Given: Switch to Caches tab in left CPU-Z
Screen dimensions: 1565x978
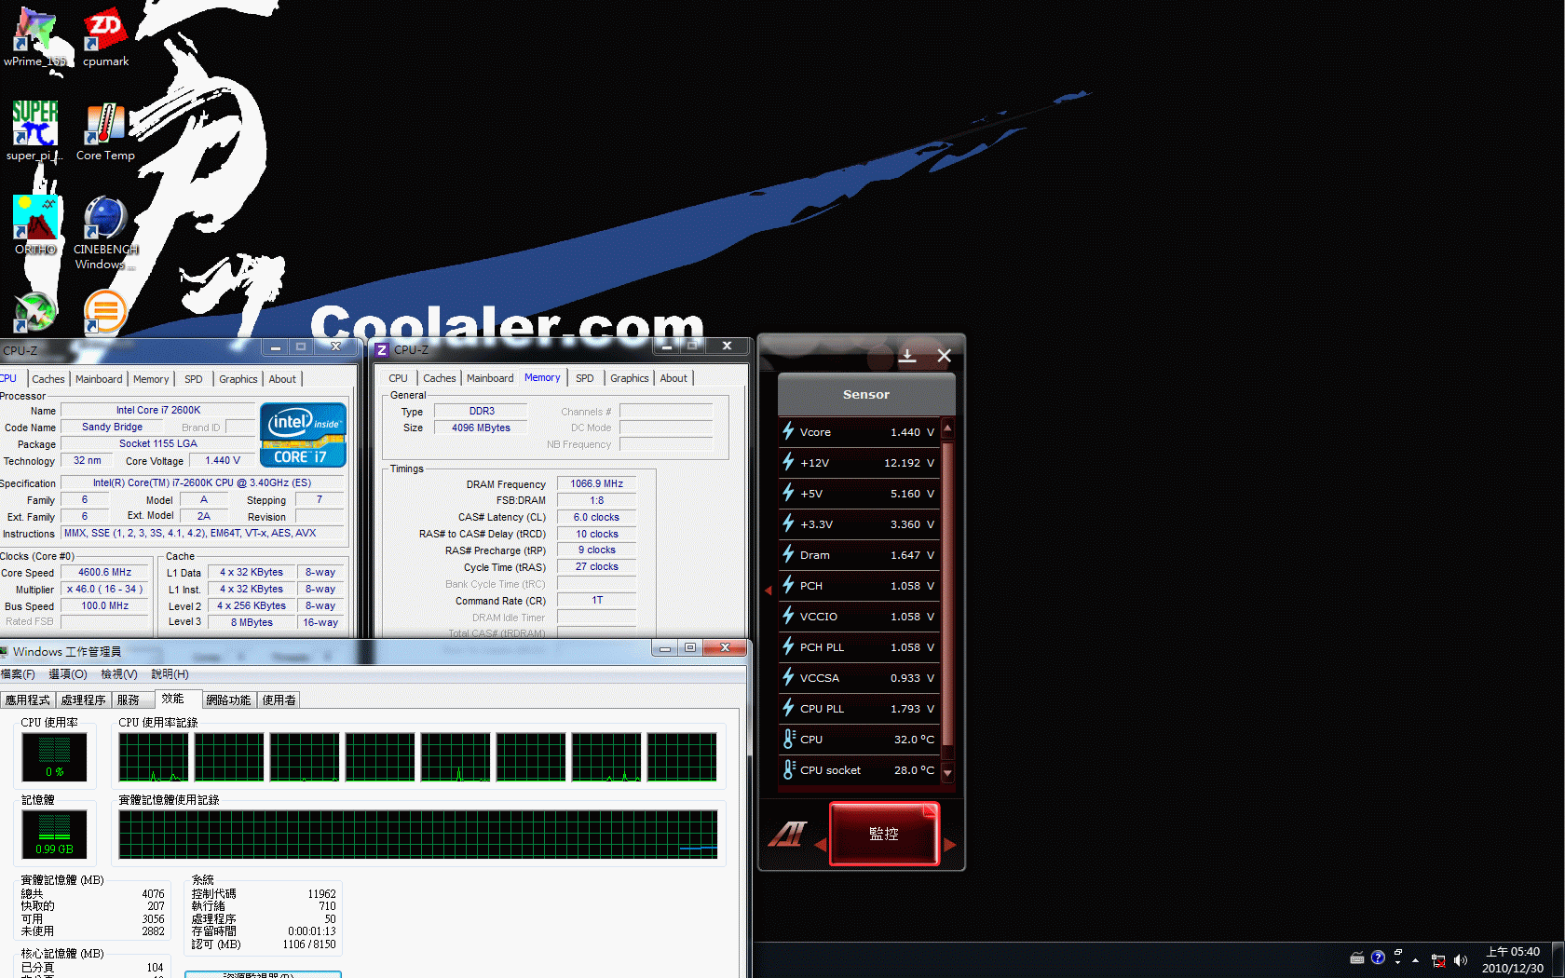Looking at the screenshot, I should (48, 379).
